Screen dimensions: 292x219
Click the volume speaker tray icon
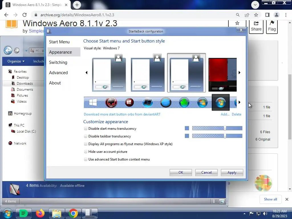tap(265, 214)
